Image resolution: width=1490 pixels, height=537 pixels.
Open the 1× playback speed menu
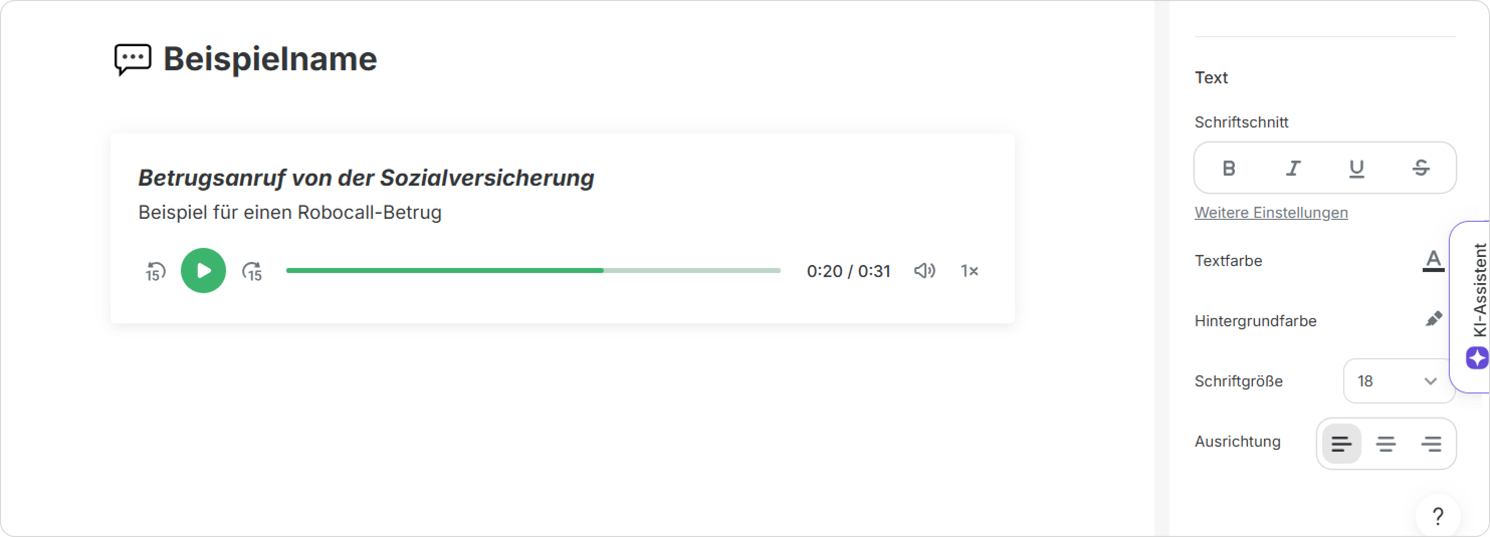click(x=970, y=271)
